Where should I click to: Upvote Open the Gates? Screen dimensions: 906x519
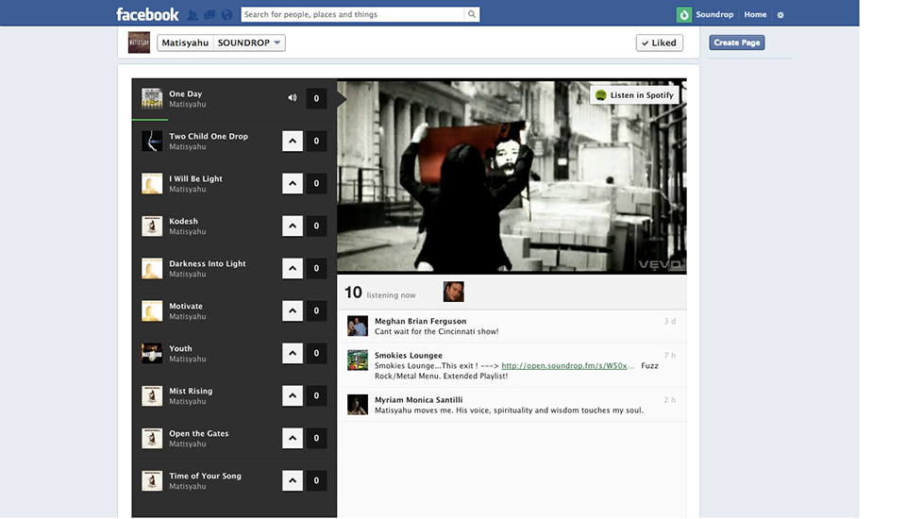click(293, 438)
